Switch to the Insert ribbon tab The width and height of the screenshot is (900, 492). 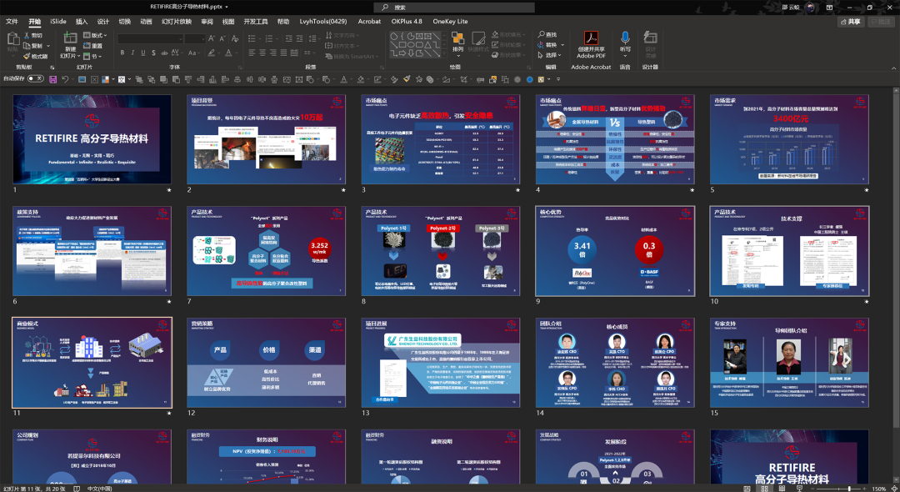(82, 22)
